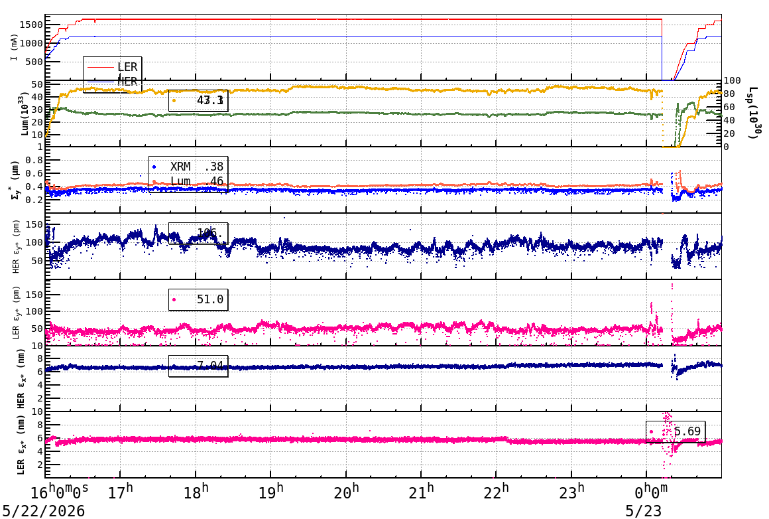Click the orange marker in luminosity legend
This screenshot has width=769, height=519.
[x=174, y=101]
